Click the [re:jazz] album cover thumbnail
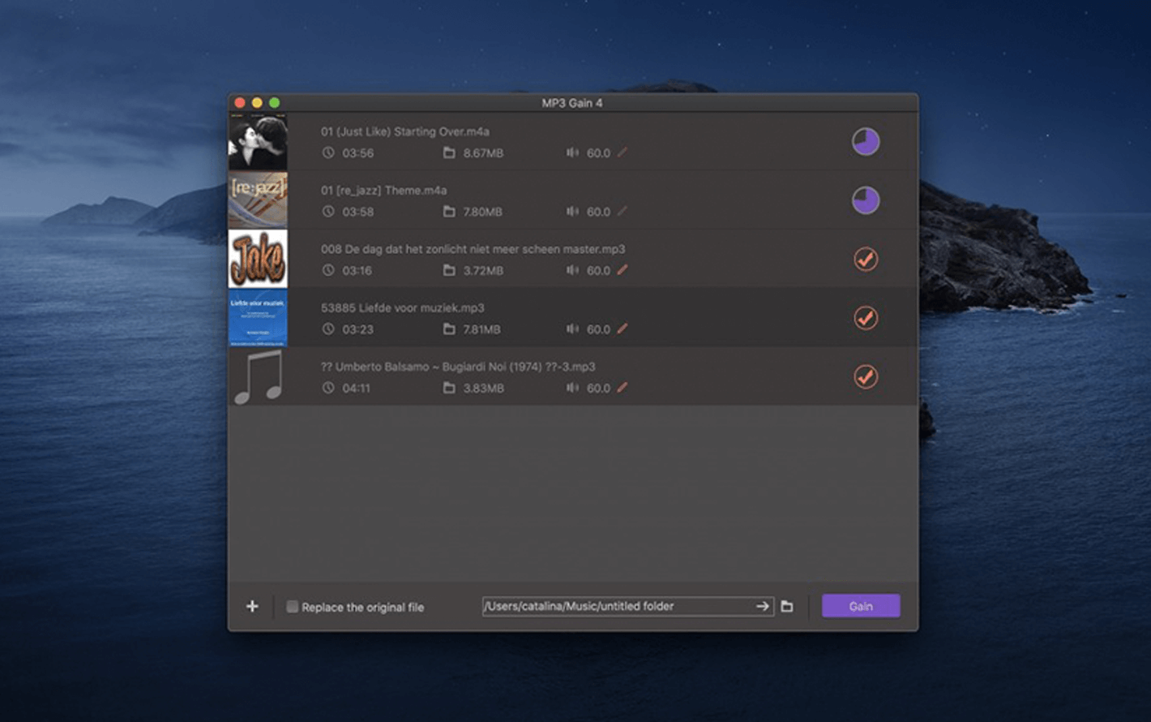The image size is (1151, 722). click(x=258, y=200)
